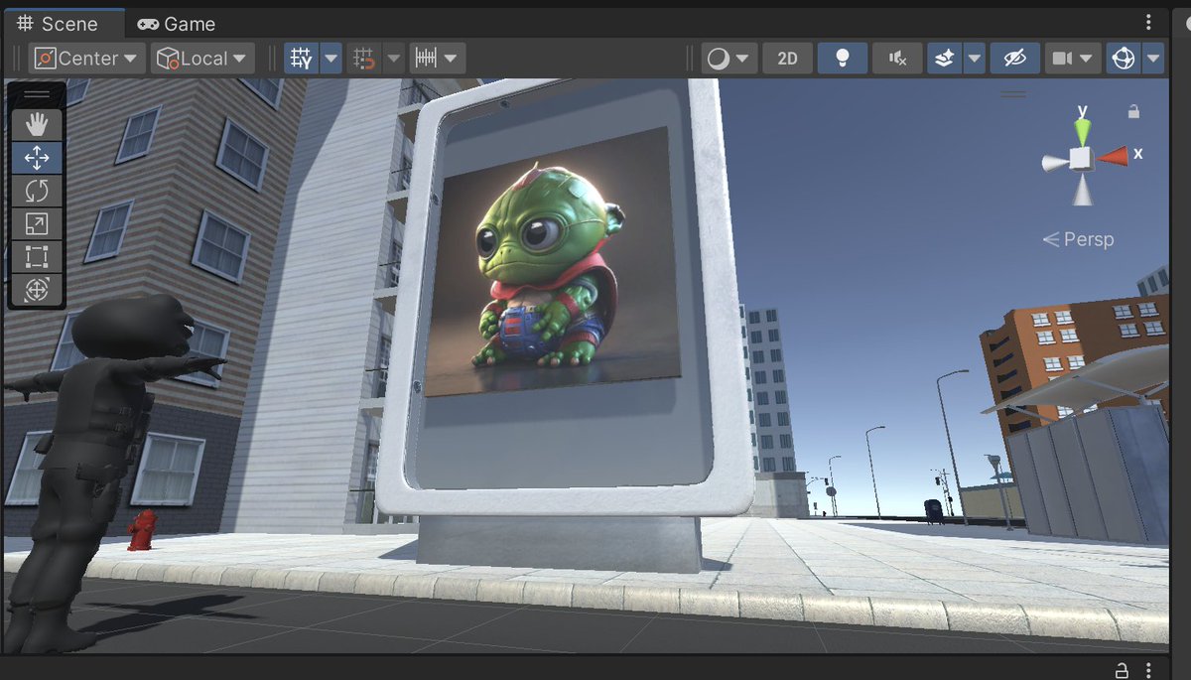Viewport: 1191px width, 680px height.
Task: Toggle grid visibility button
Action: 301,59
